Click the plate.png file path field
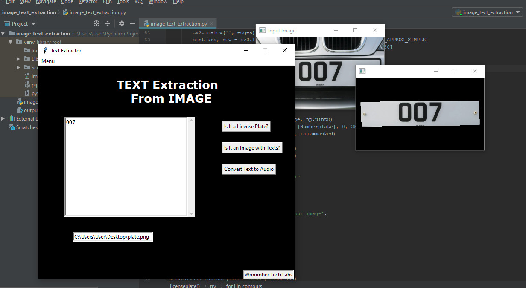Viewport: 526px width, 288px height. [113, 237]
